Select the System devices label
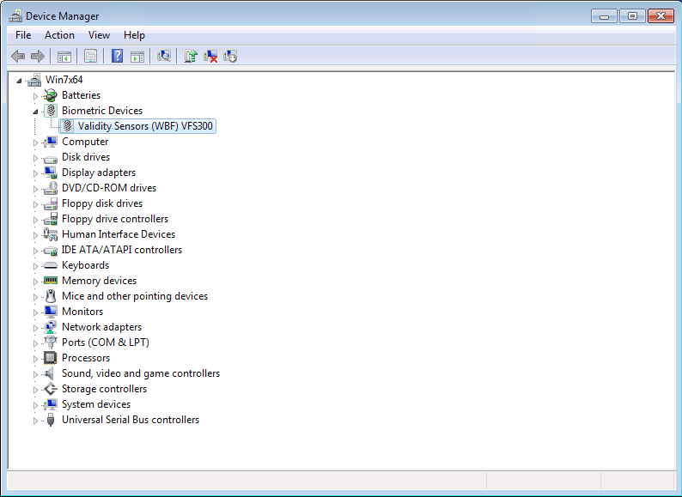 tap(96, 404)
